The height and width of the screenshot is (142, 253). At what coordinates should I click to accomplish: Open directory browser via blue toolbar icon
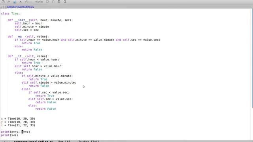(x=15, y=2)
